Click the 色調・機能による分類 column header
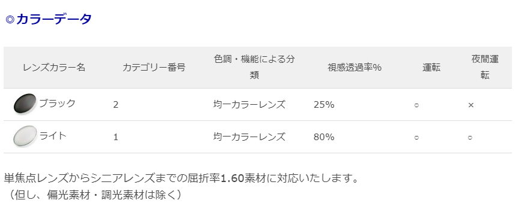The image size is (518, 218). [254, 68]
